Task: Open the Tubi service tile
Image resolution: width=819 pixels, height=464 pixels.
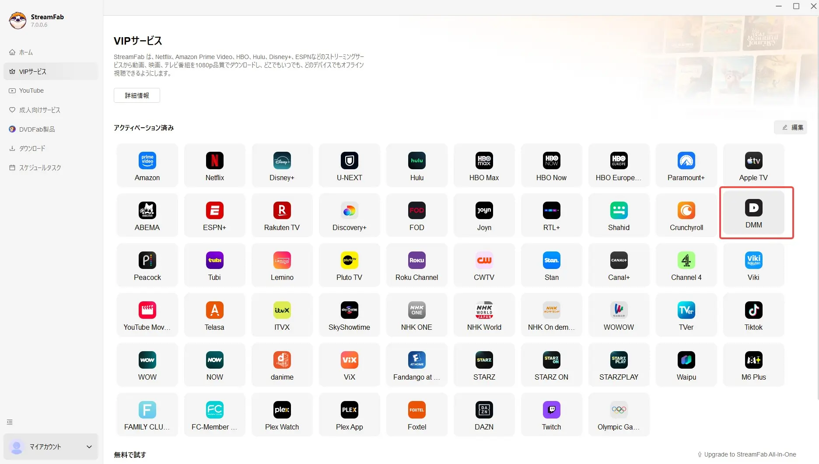Action: point(215,265)
